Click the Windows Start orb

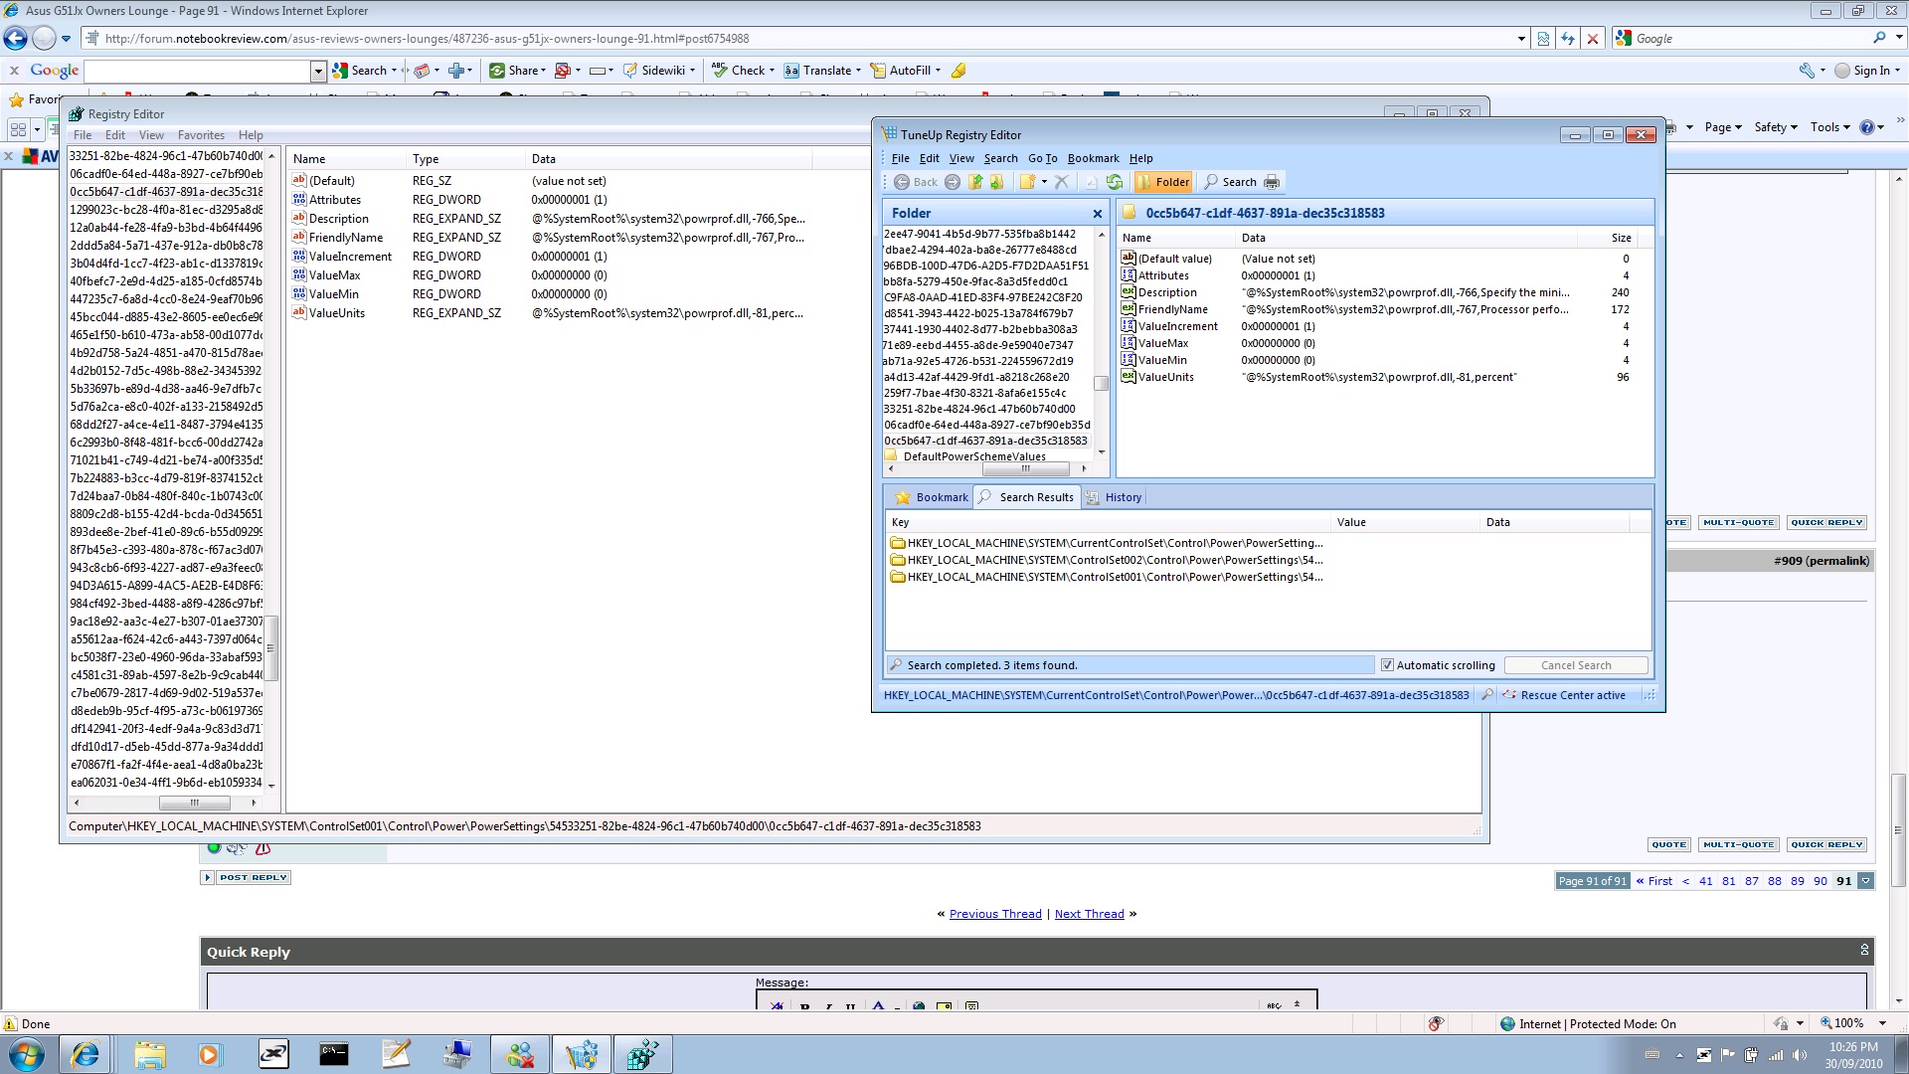pos(27,1054)
